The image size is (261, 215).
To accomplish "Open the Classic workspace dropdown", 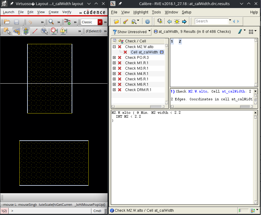I will click(x=100, y=22).
